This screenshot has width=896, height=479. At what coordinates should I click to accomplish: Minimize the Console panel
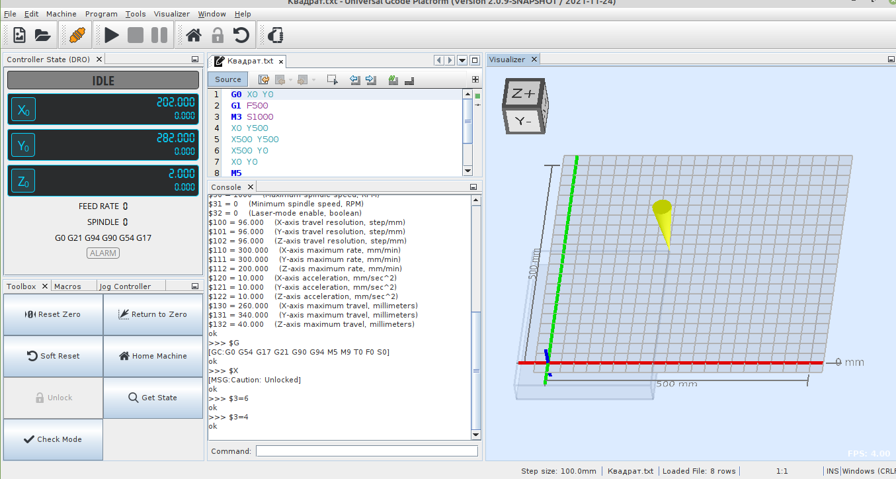pyautogui.click(x=473, y=187)
